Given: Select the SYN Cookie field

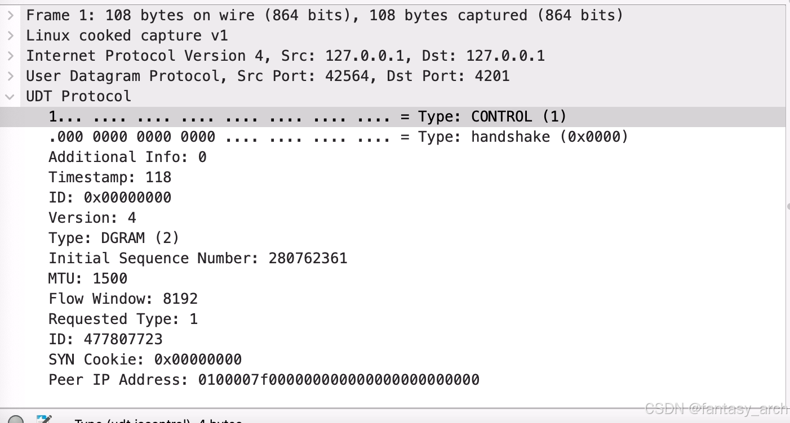Looking at the screenshot, I should (145, 359).
